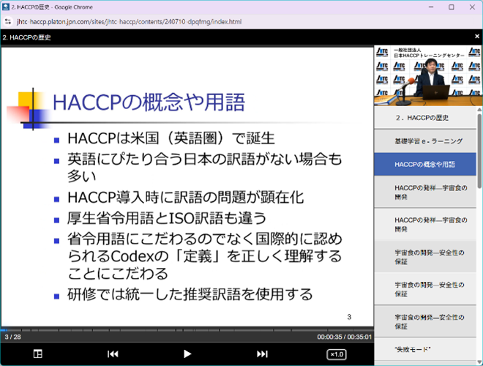Skip to the next slide
The image size is (483, 366).
pyautogui.click(x=262, y=354)
